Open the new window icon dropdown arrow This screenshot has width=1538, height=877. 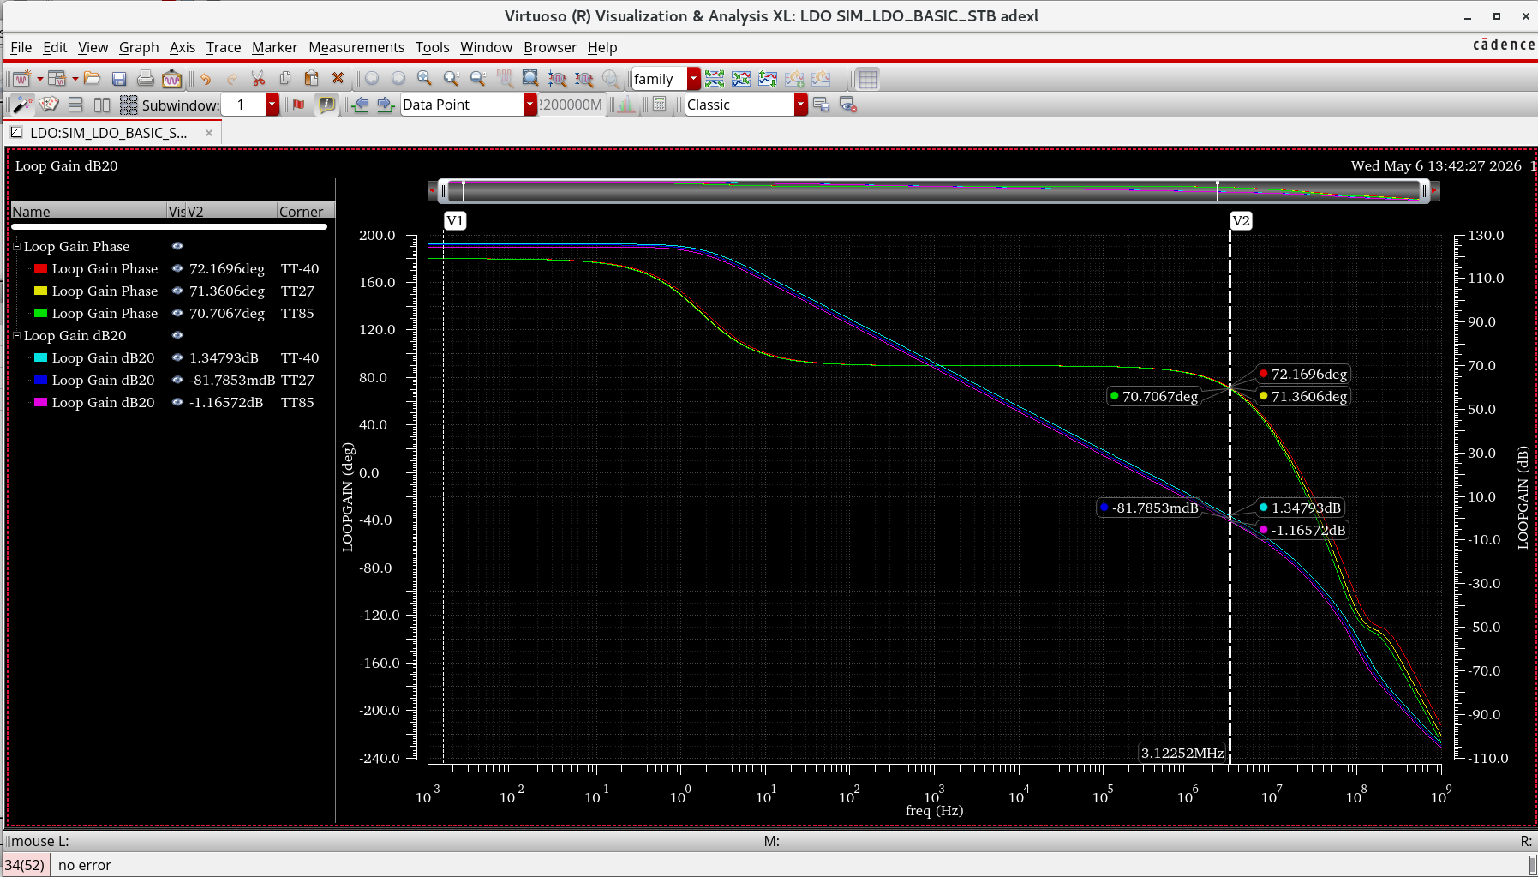[x=39, y=79]
